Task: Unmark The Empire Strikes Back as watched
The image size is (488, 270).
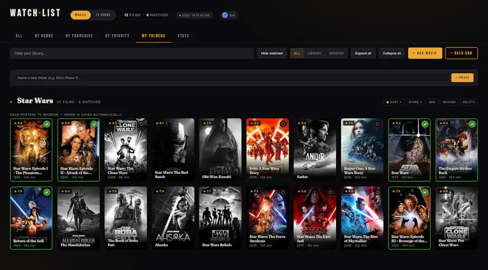Action: [x=472, y=124]
